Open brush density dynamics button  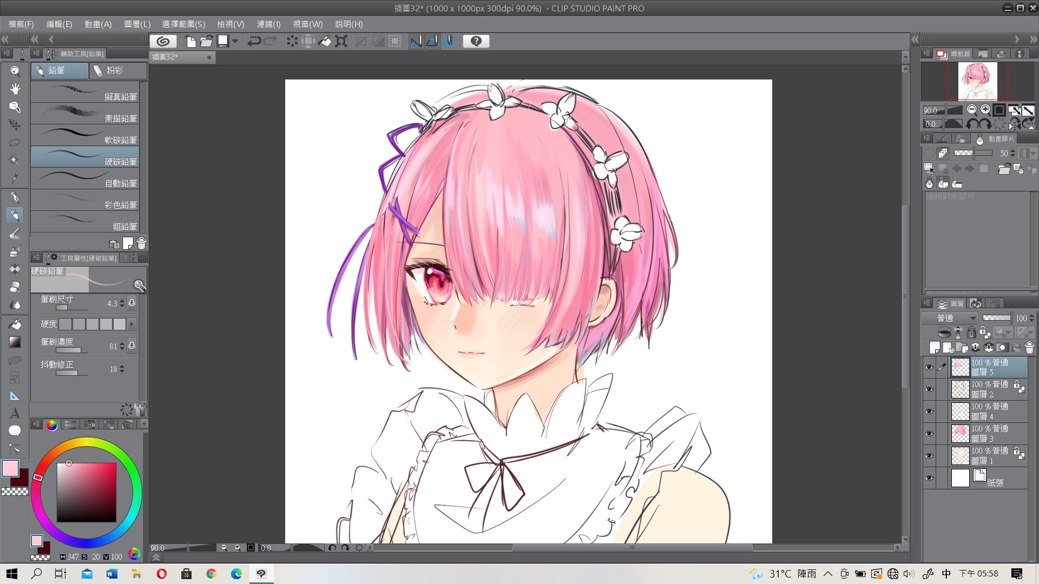[x=132, y=346]
